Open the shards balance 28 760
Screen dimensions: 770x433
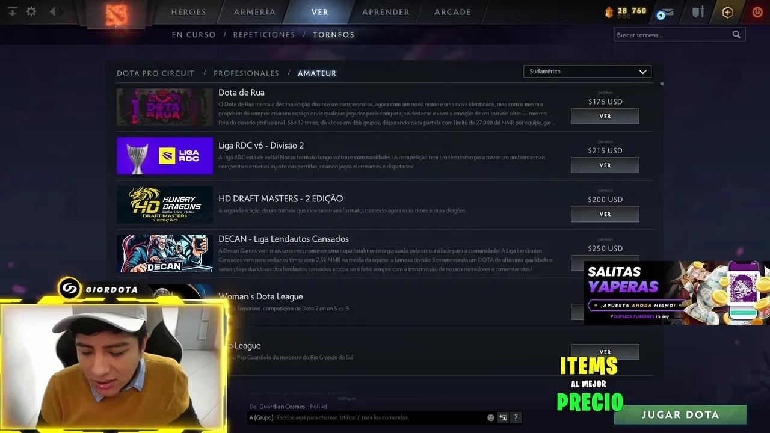pos(626,11)
